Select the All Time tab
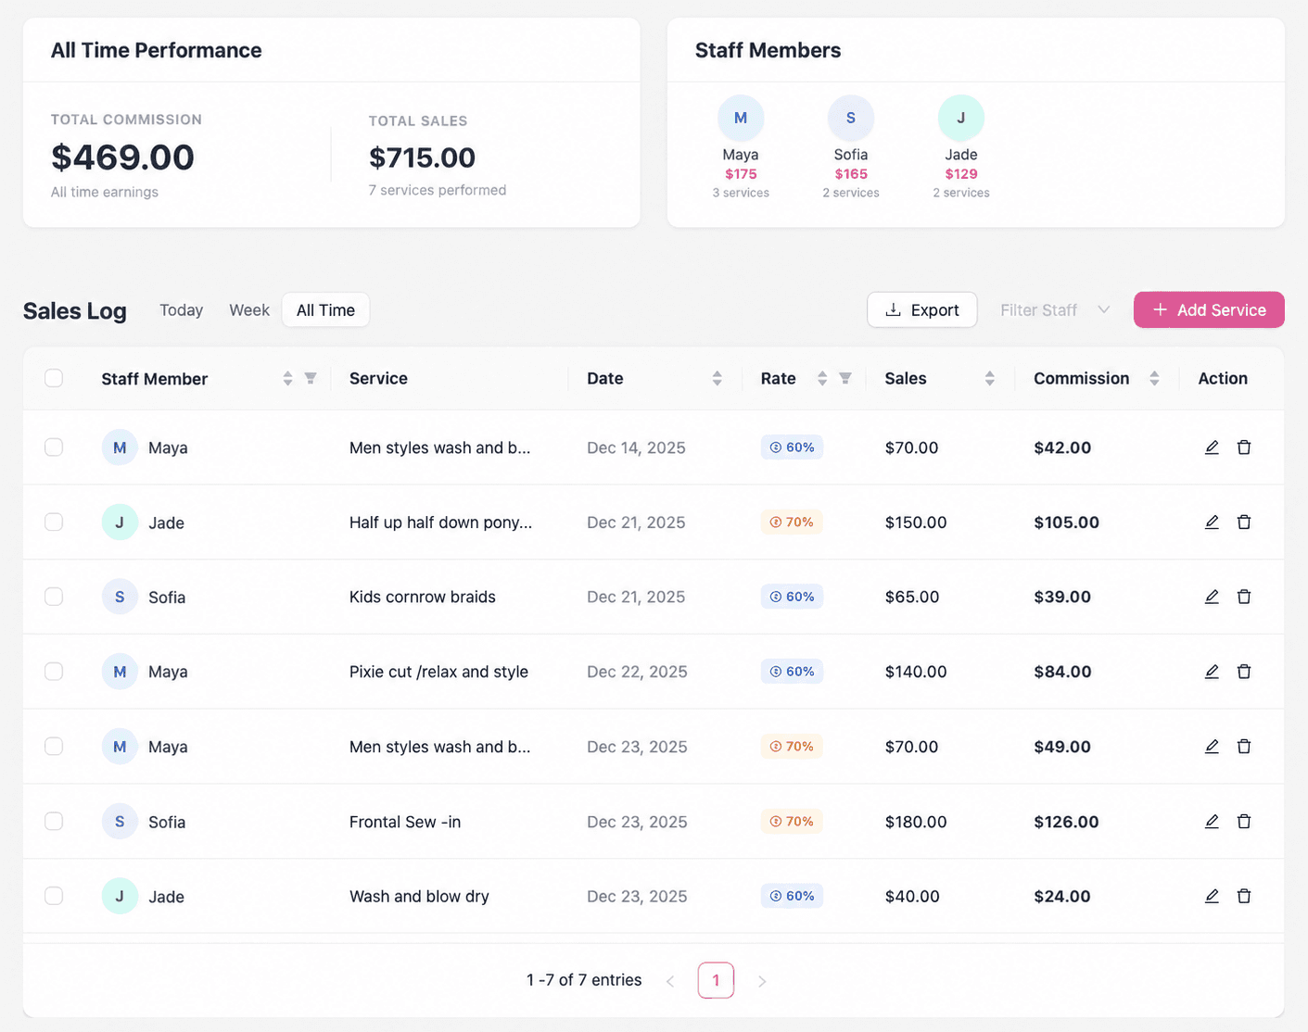Screen dimensions: 1308x1032 (x=325, y=310)
